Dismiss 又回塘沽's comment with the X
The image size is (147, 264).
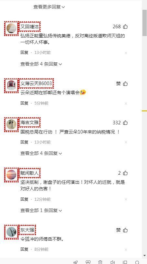click(126, 53)
